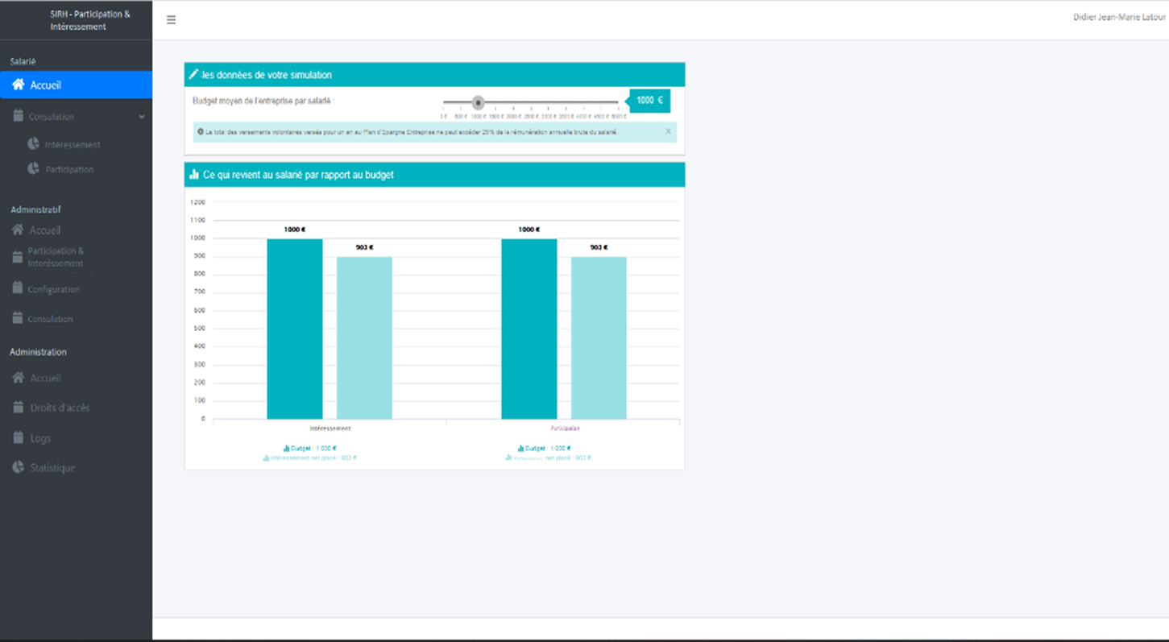
Task: Expand the Consultation chevron arrow
Action: (142, 117)
